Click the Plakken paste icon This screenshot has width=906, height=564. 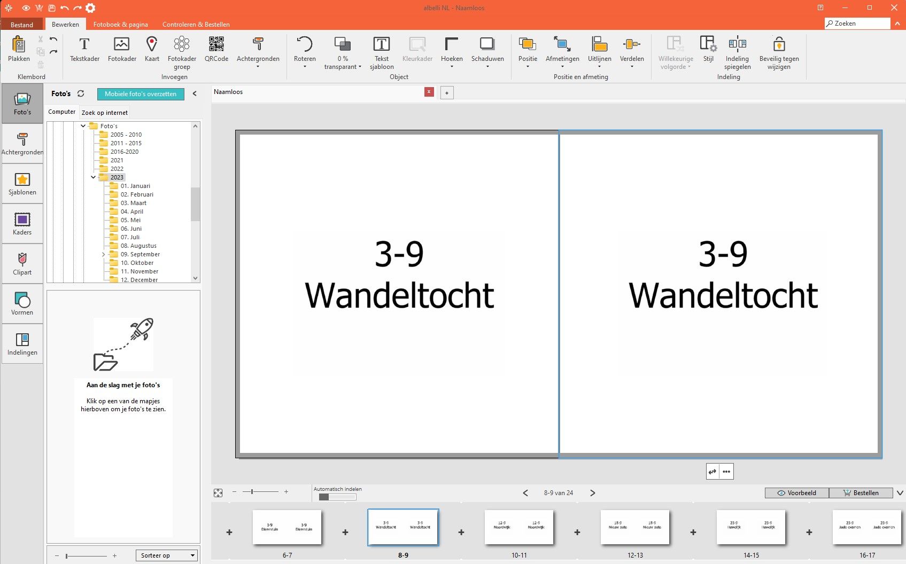click(x=19, y=45)
